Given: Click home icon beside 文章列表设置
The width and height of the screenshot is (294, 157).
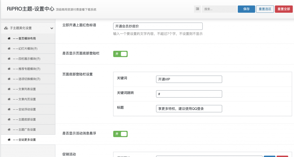Looking at the screenshot, I should tap(9, 89).
